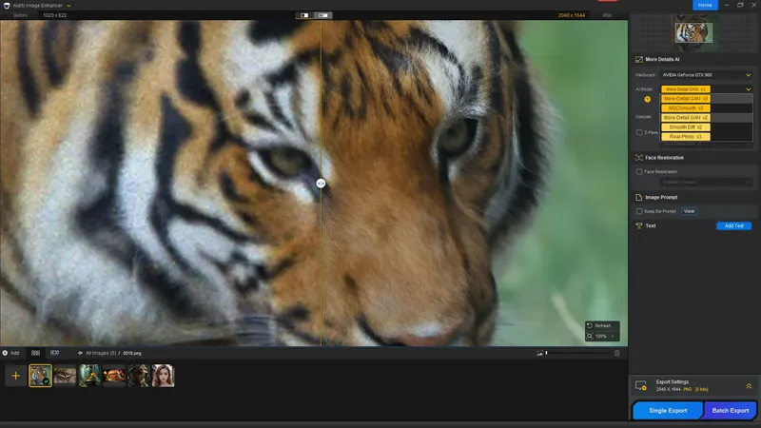This screenshot has width=761, height=428.
Task: Click the Single Export button
Action: click(x=668, y=411)
